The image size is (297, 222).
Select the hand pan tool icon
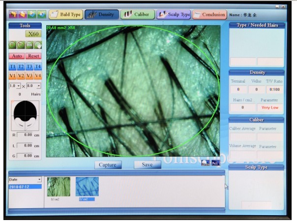(39, 46)
